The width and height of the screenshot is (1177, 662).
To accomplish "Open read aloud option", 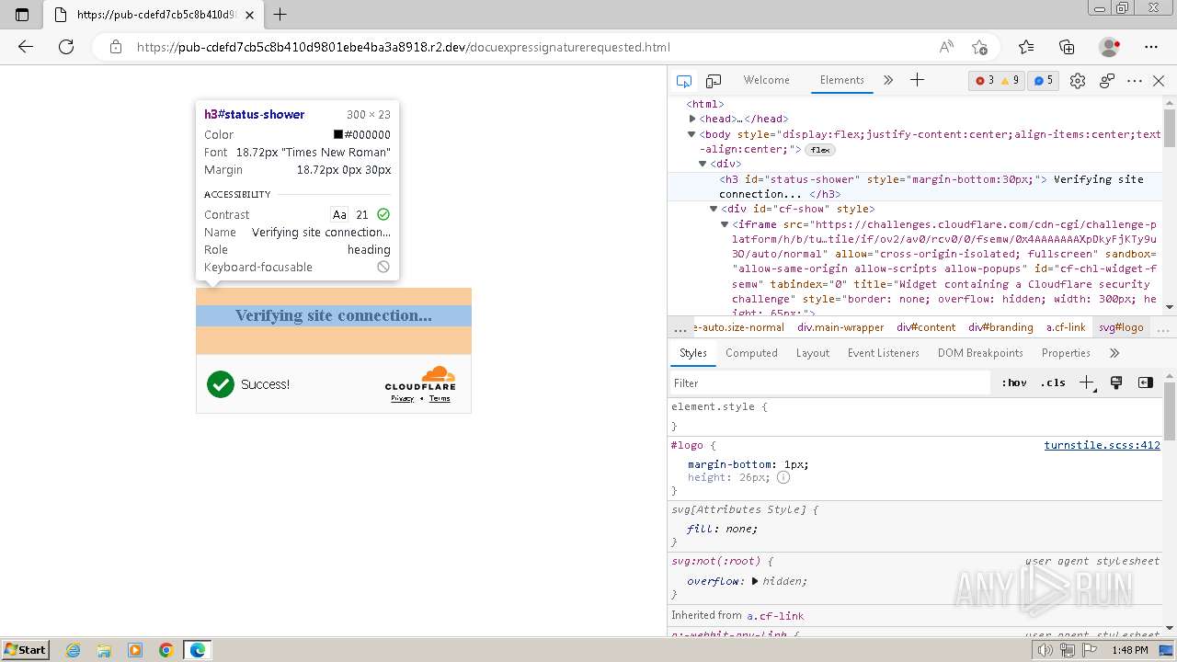I will 946,47.
